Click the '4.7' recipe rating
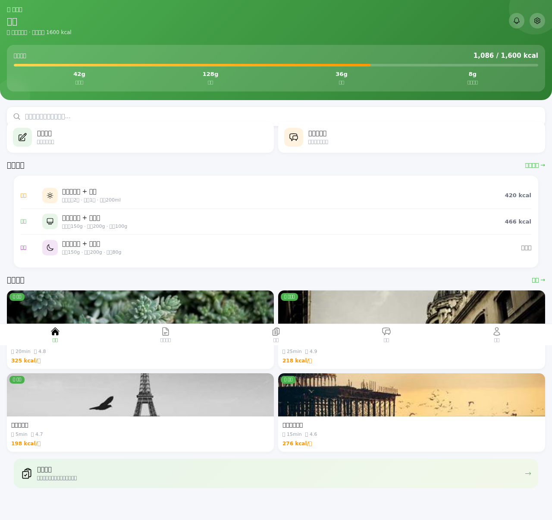This screenshot has width=552, height=520. tap(37, 435)
